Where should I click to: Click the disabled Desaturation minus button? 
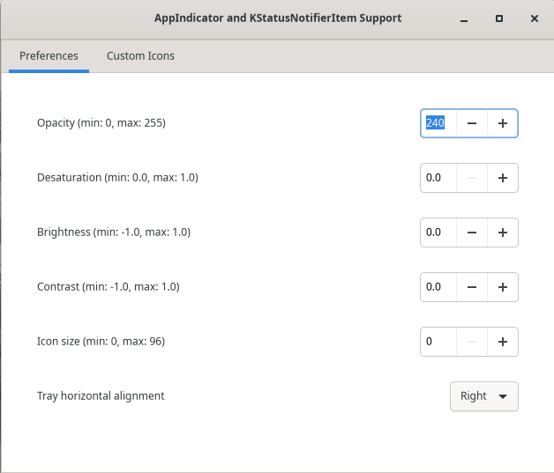[472, 178]
